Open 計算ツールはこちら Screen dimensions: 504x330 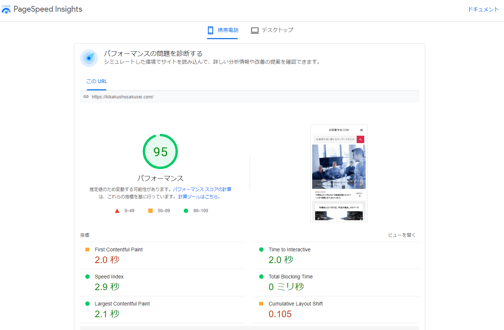pos(198,196)
